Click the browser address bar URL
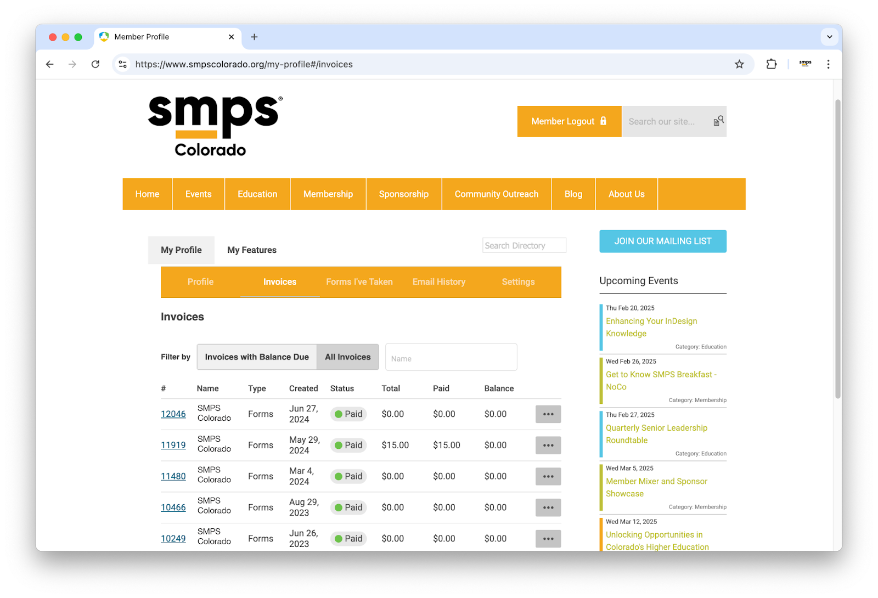This screenshot has height=598, width=878. [x=244, y=64]
